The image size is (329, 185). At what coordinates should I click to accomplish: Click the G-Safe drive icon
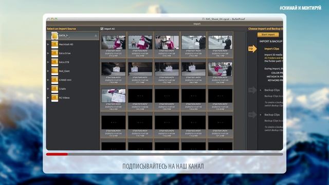coord(54,89)
